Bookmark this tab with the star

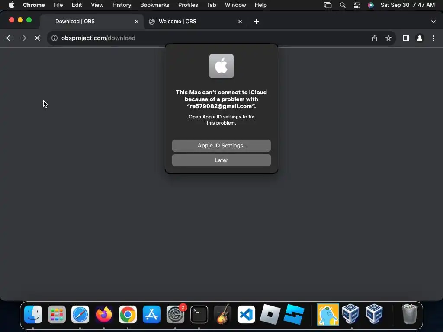388,38
